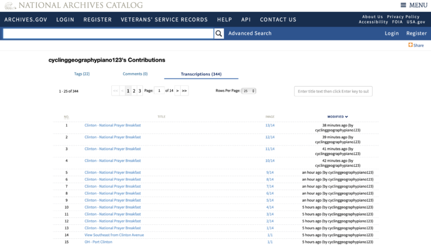The image size is (431, 245).
Task: Open row 5 Clinton National Prayer Breakfast title
Action: 112,173
